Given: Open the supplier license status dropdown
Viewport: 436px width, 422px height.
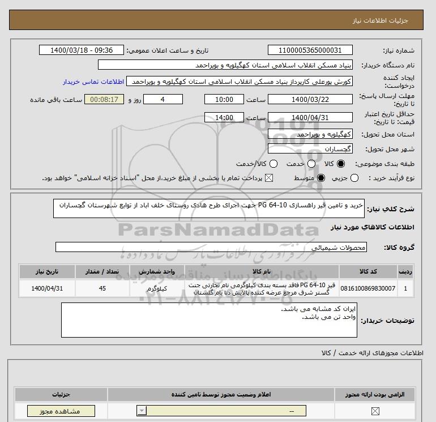Looking at the screenshot, I should [221, 411].
